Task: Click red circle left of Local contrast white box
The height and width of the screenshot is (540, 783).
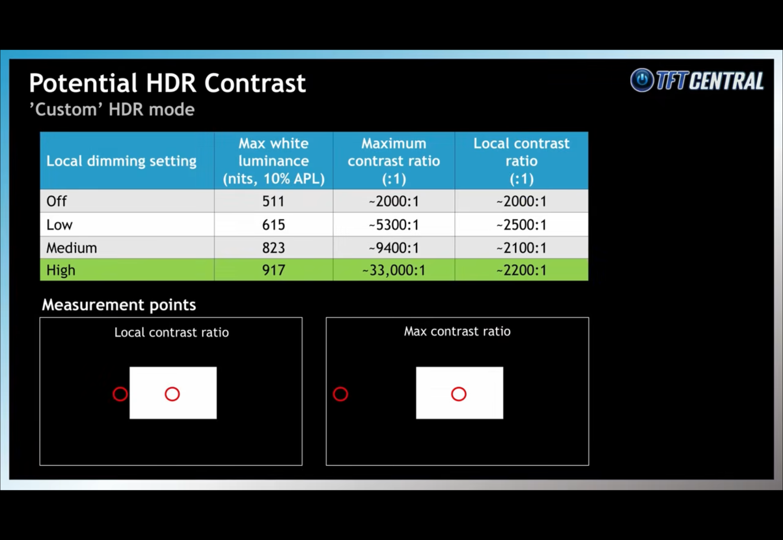Action: point(120,394)
